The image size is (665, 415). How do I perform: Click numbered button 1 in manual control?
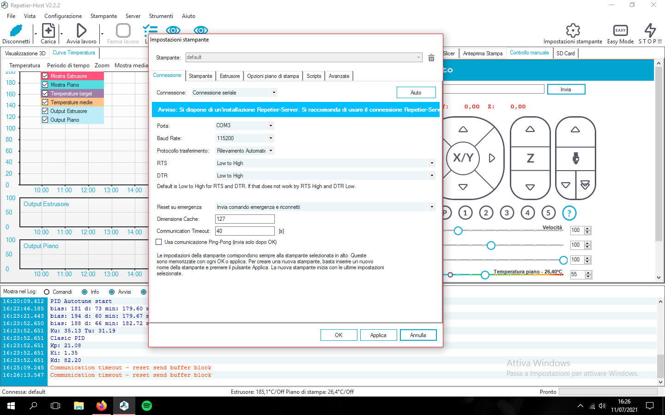[x=465, y=213]
